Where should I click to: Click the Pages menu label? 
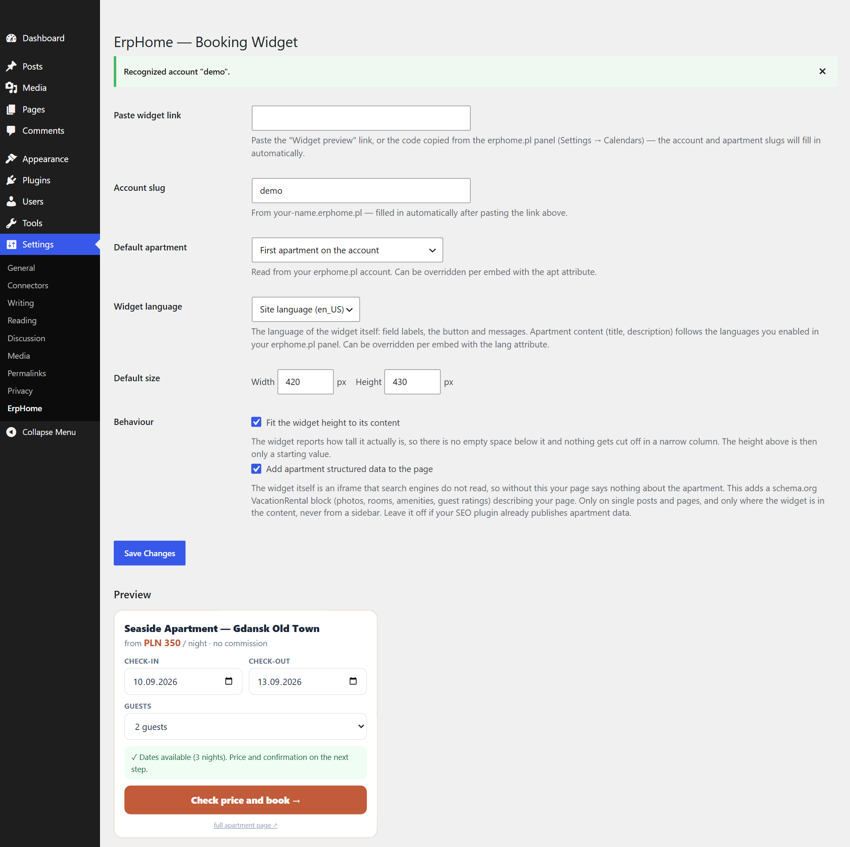coord(33,109)
